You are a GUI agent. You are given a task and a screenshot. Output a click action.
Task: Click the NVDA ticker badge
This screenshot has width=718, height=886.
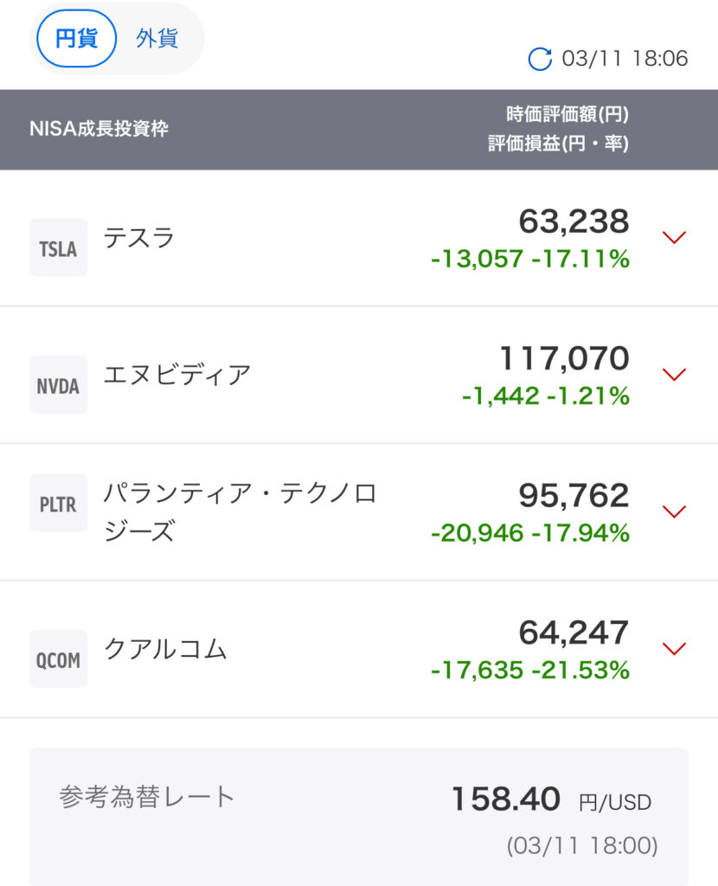click(58, 385)
